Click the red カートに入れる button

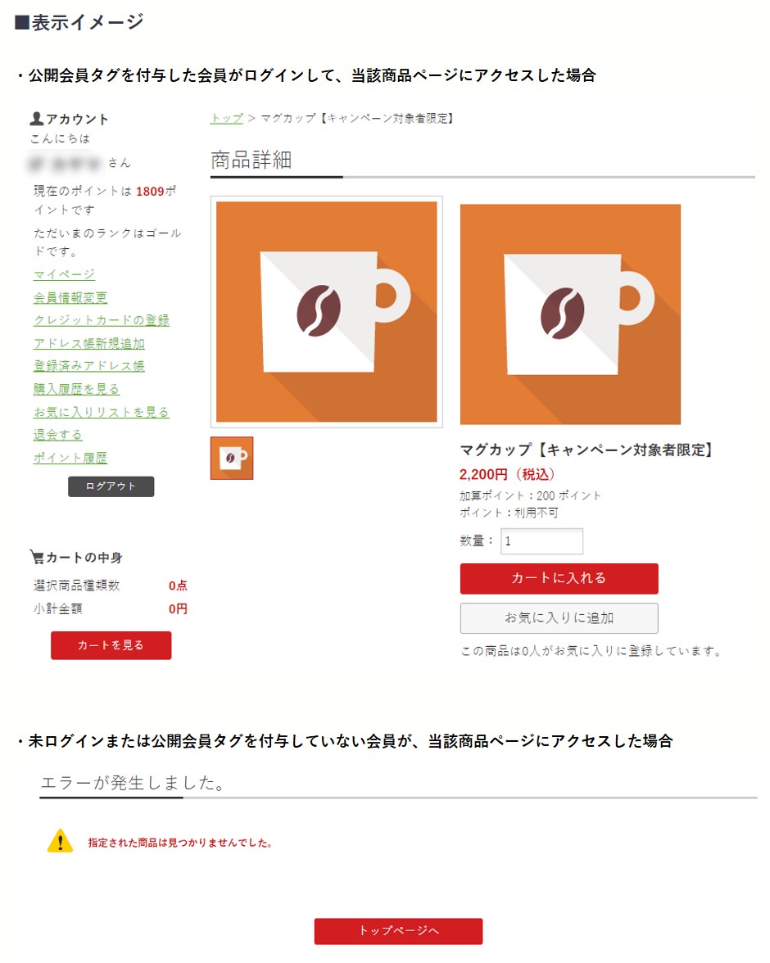(x=559, y=578)
